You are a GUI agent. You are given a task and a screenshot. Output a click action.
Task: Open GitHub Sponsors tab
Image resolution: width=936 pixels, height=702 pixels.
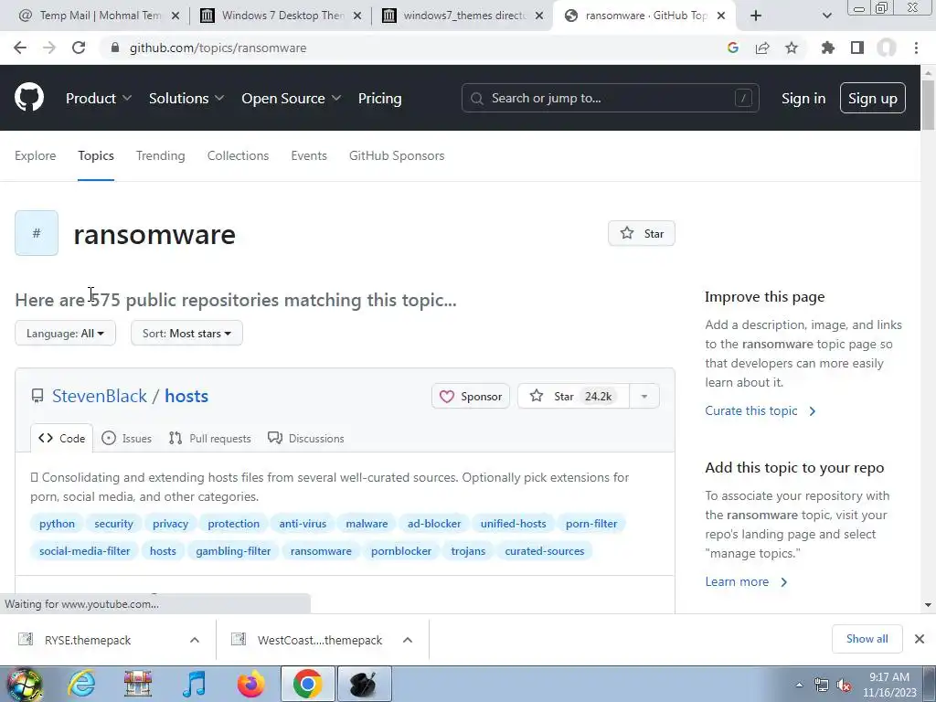click(x=397, y=155)
